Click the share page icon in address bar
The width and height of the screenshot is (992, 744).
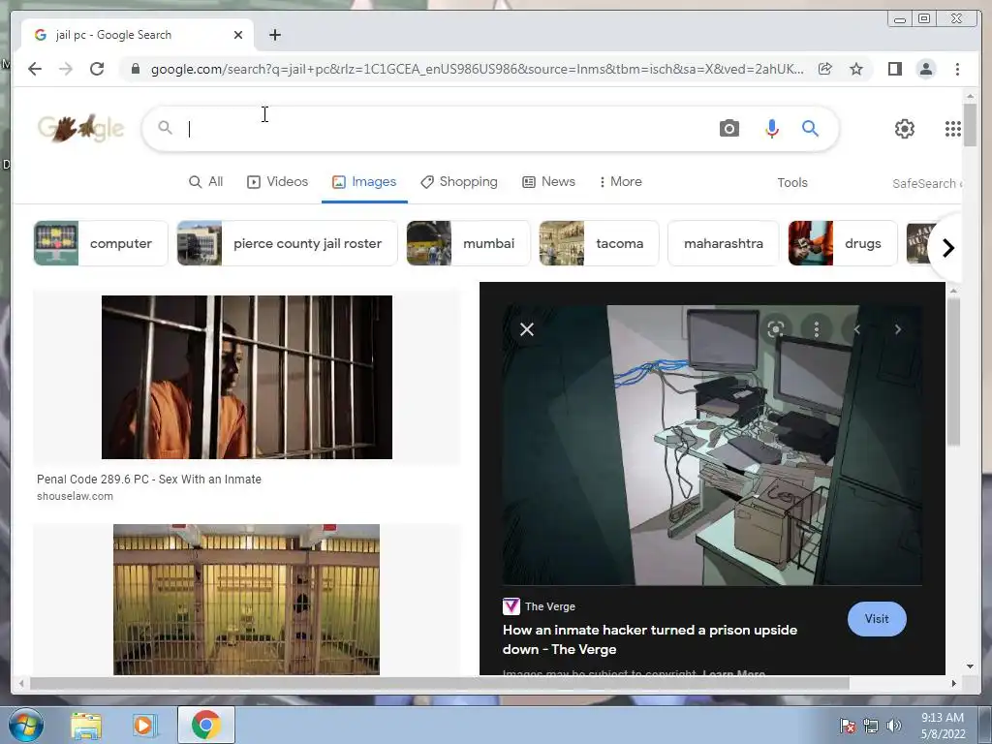[825, 69]
